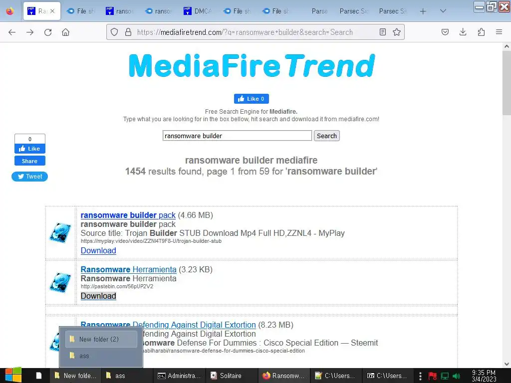Switch to Administrator command prompt in taskbar
The width and height of the screenshot is (511, 383).
(x=179, y=376)
